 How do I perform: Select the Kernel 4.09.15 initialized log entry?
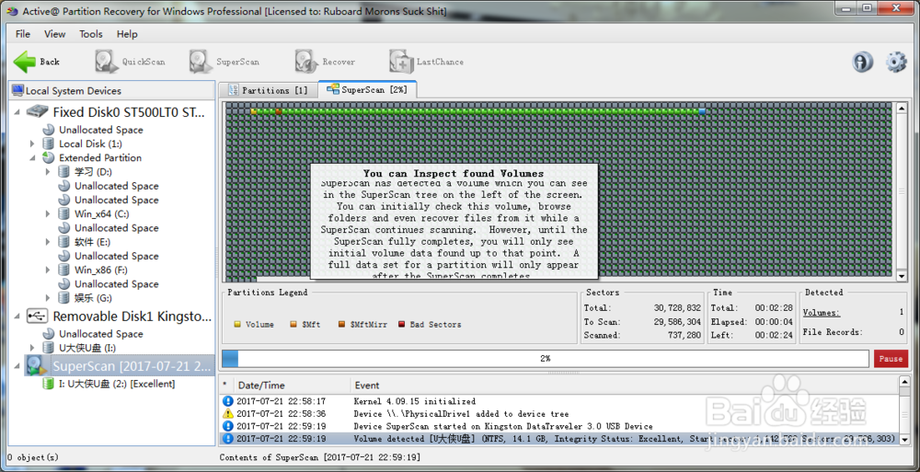pyautogui.click(x=558, y=401)
